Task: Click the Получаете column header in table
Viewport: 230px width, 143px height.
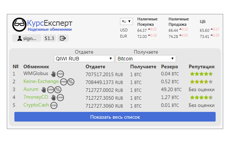Action: (143, 67)
